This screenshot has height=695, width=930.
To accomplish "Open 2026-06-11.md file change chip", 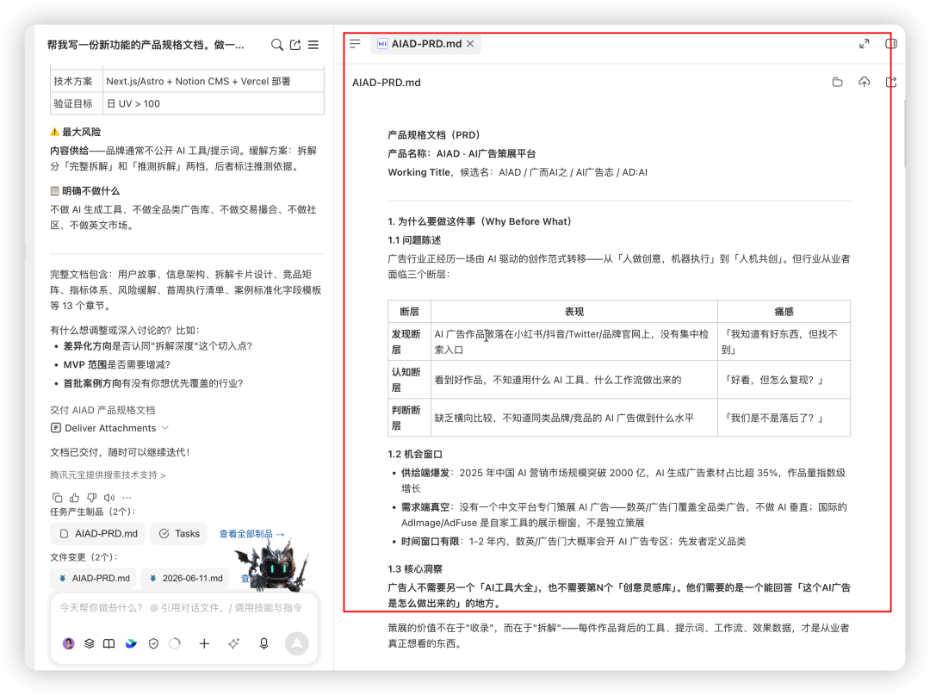I will (186, 578).
